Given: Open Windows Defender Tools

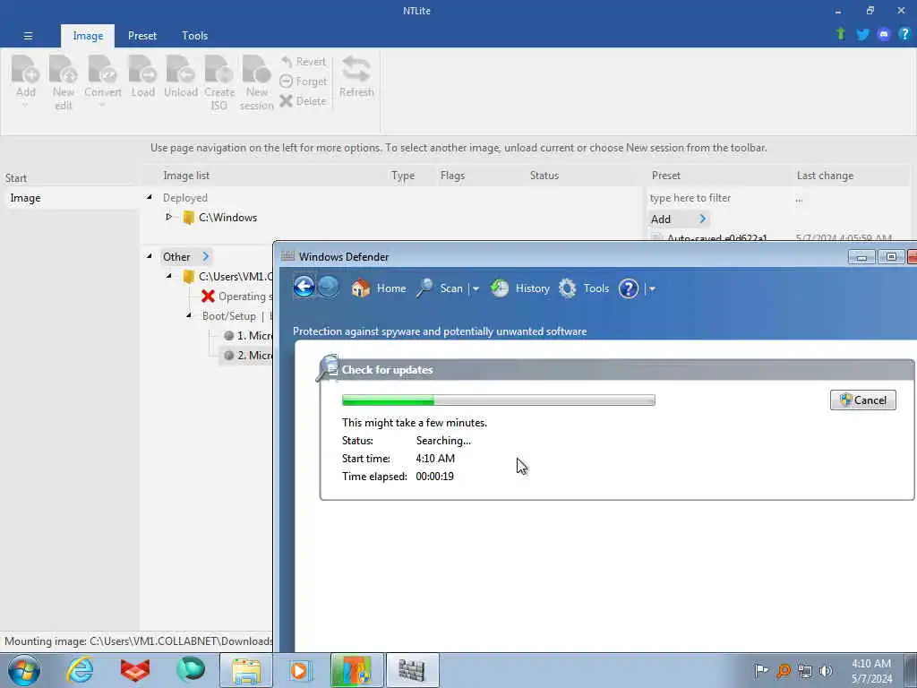Looking at the screenshot, I should pos(583,288).
